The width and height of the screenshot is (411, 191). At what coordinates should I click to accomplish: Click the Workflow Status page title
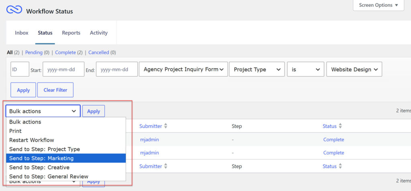coord(49,11)
